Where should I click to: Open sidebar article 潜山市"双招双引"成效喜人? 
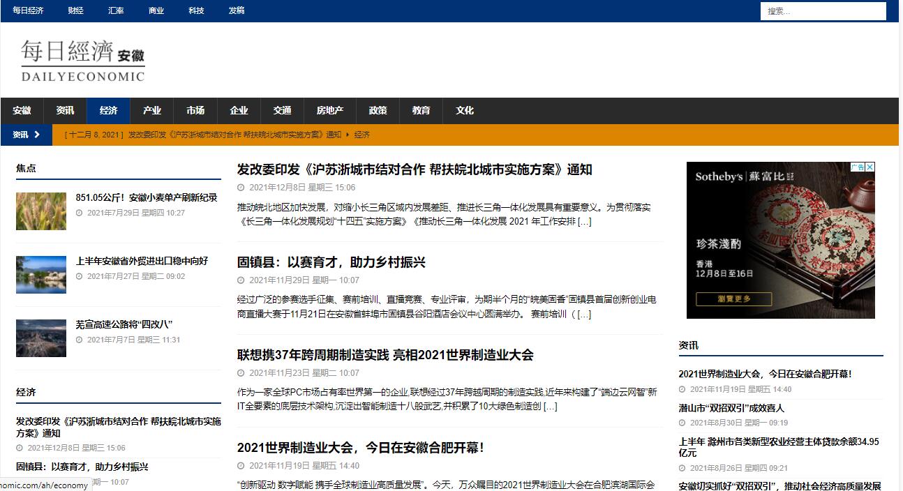click(731, 408)
